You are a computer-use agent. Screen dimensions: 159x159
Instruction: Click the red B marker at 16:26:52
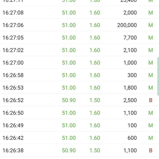pyautogui.click(x=151, y=100)
